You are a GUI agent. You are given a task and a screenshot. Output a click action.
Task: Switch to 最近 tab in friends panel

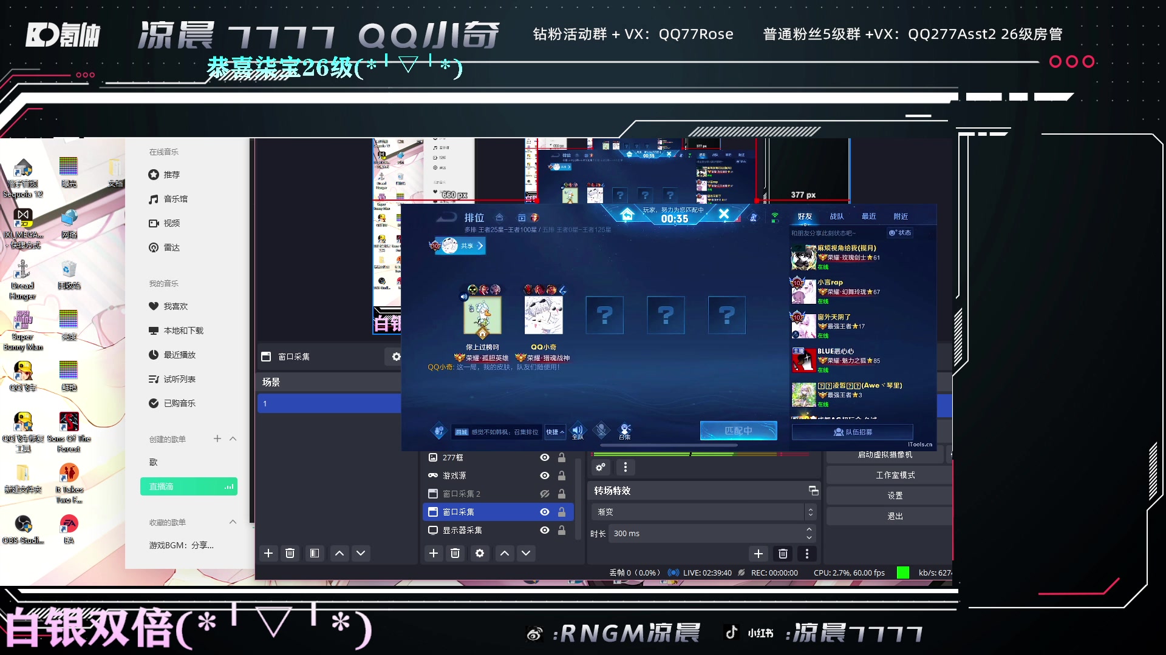(869, 217)
